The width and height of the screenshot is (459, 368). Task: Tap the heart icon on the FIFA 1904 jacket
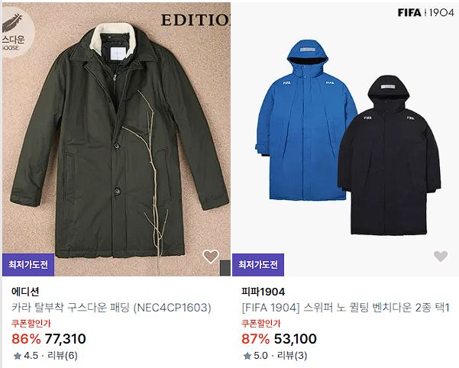[441, 257]
